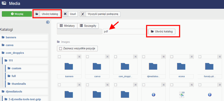Tick checkbox on fomaty-pli... folder card
The width and height of the screenshot is (224, 101).
200,57
